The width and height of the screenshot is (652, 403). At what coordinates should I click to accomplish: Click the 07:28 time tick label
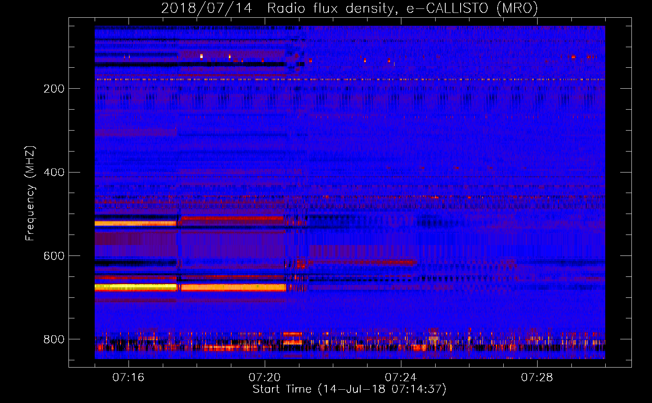(537, 378)
